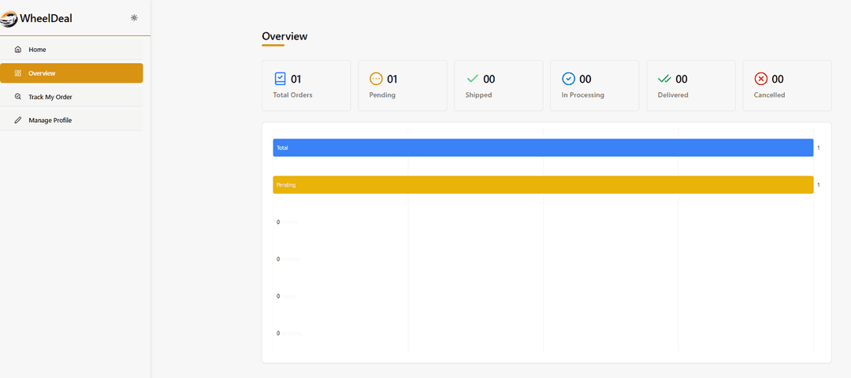Select the Total Orders stat card
Image resolution: width=851 pixels, height=378 pixels.
click(x=306, y=86)
